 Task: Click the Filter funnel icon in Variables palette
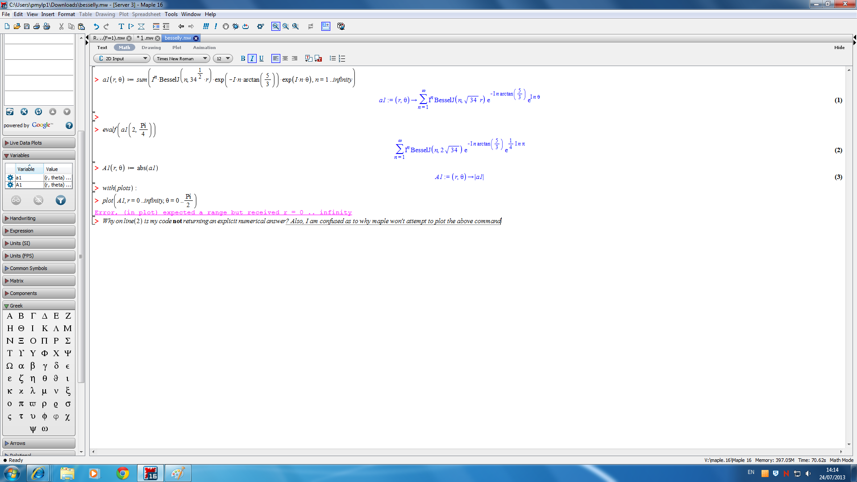click(x=61, y=200)
